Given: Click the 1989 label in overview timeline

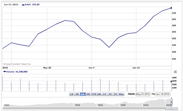Looking at the screenshot, I should [x=77, y=105].
